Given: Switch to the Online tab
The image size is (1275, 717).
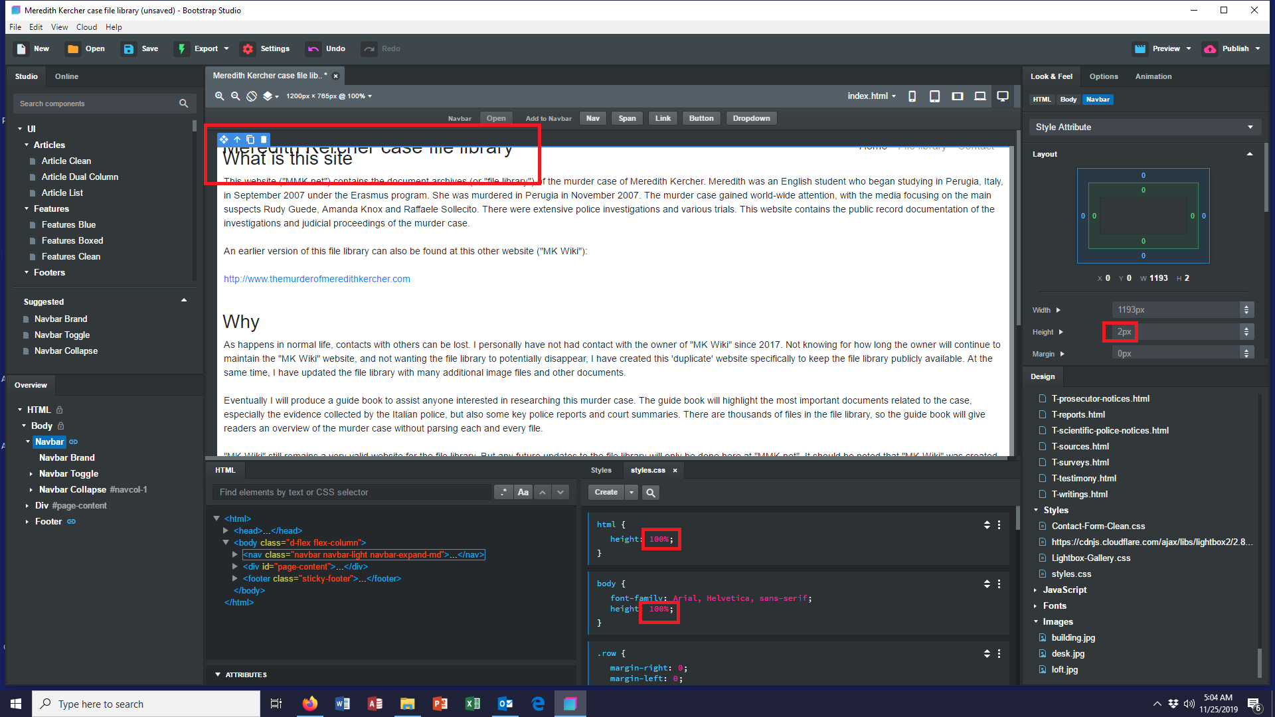Looking at the screenshot, I should tap(66, 76).
